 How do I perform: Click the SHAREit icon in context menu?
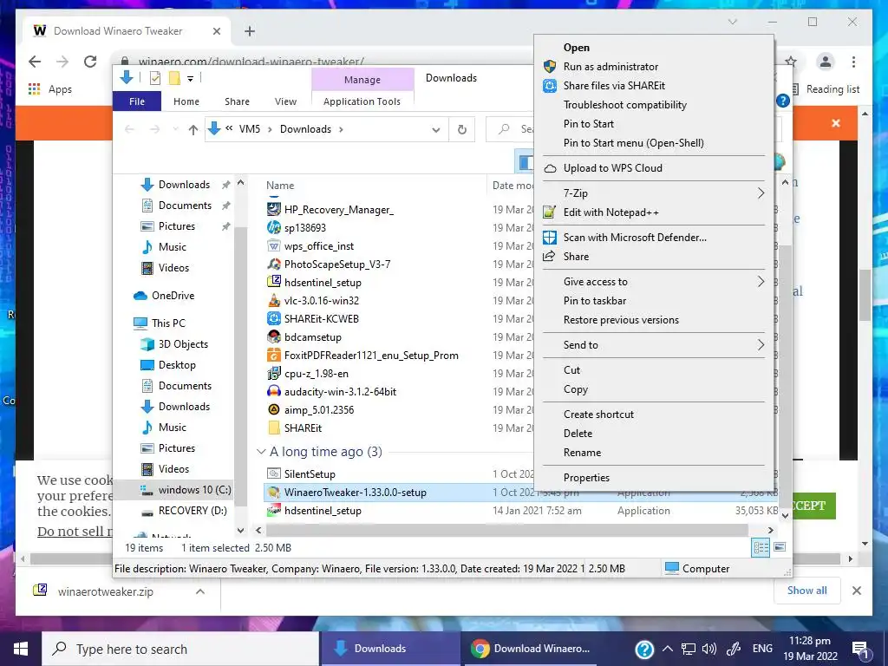[549, 86]
